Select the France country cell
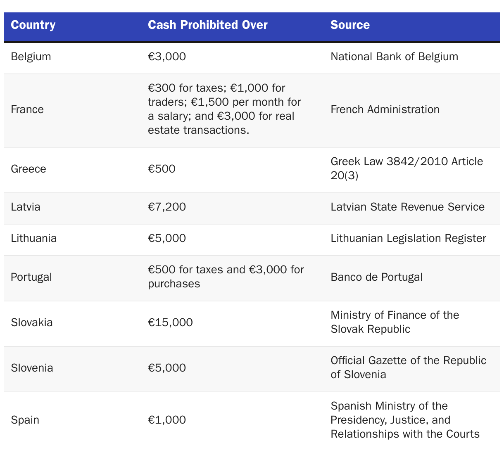Image resolution: width=504 pixels, height=455 pixels. click(x=27, y=109)
